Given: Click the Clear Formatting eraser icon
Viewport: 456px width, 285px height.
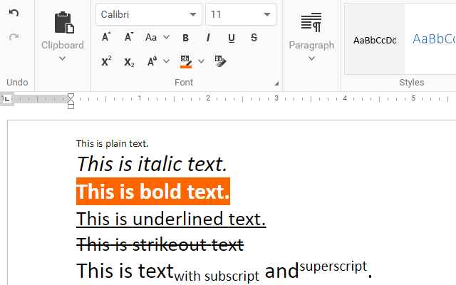Looking at the screenshot, I should 220,62.
